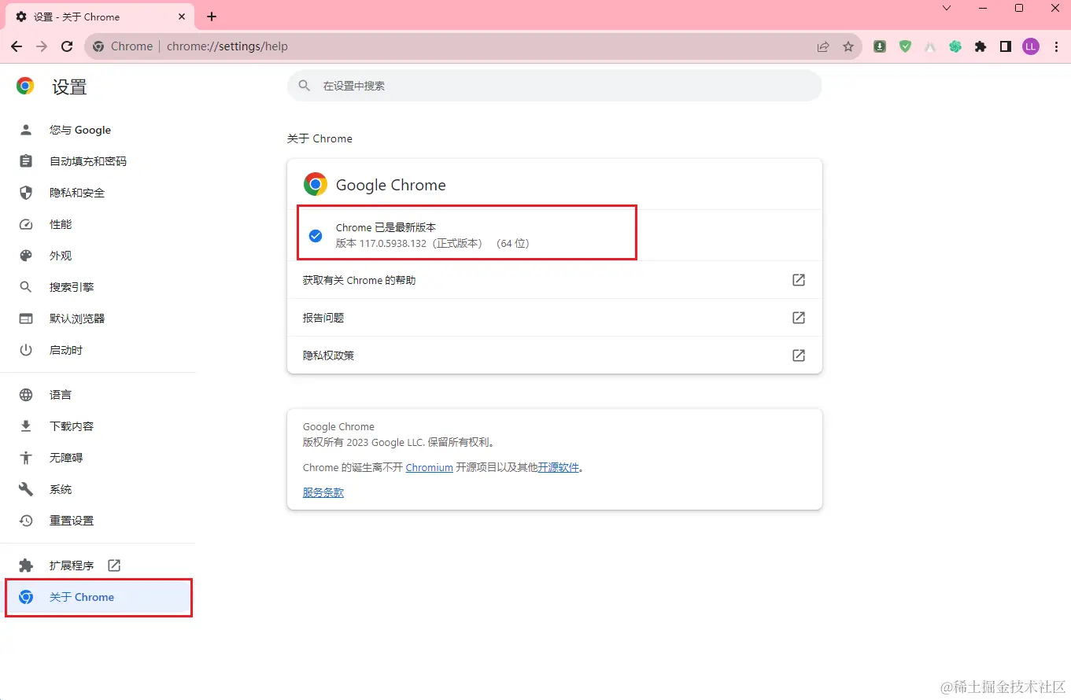This screenshot has height=700, width=1071.
Task: Open 无障碍 settings section
Action: click(x=98, y=458)
